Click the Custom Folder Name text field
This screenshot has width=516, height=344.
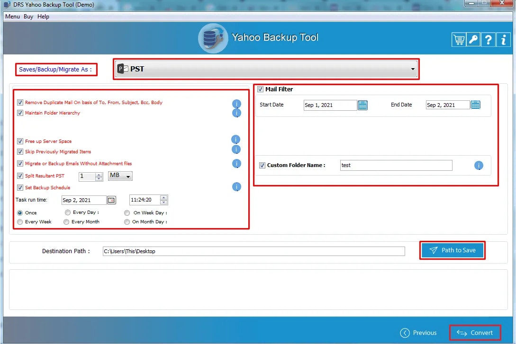click(396, 165)
